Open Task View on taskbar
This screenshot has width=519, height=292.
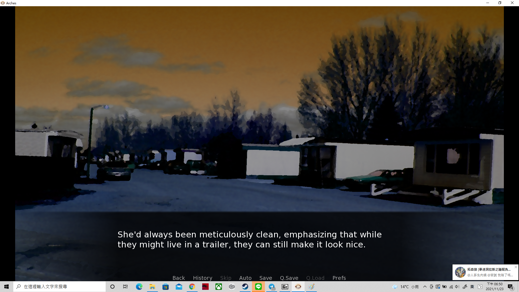pyautogui.click(x=125, y=287)
